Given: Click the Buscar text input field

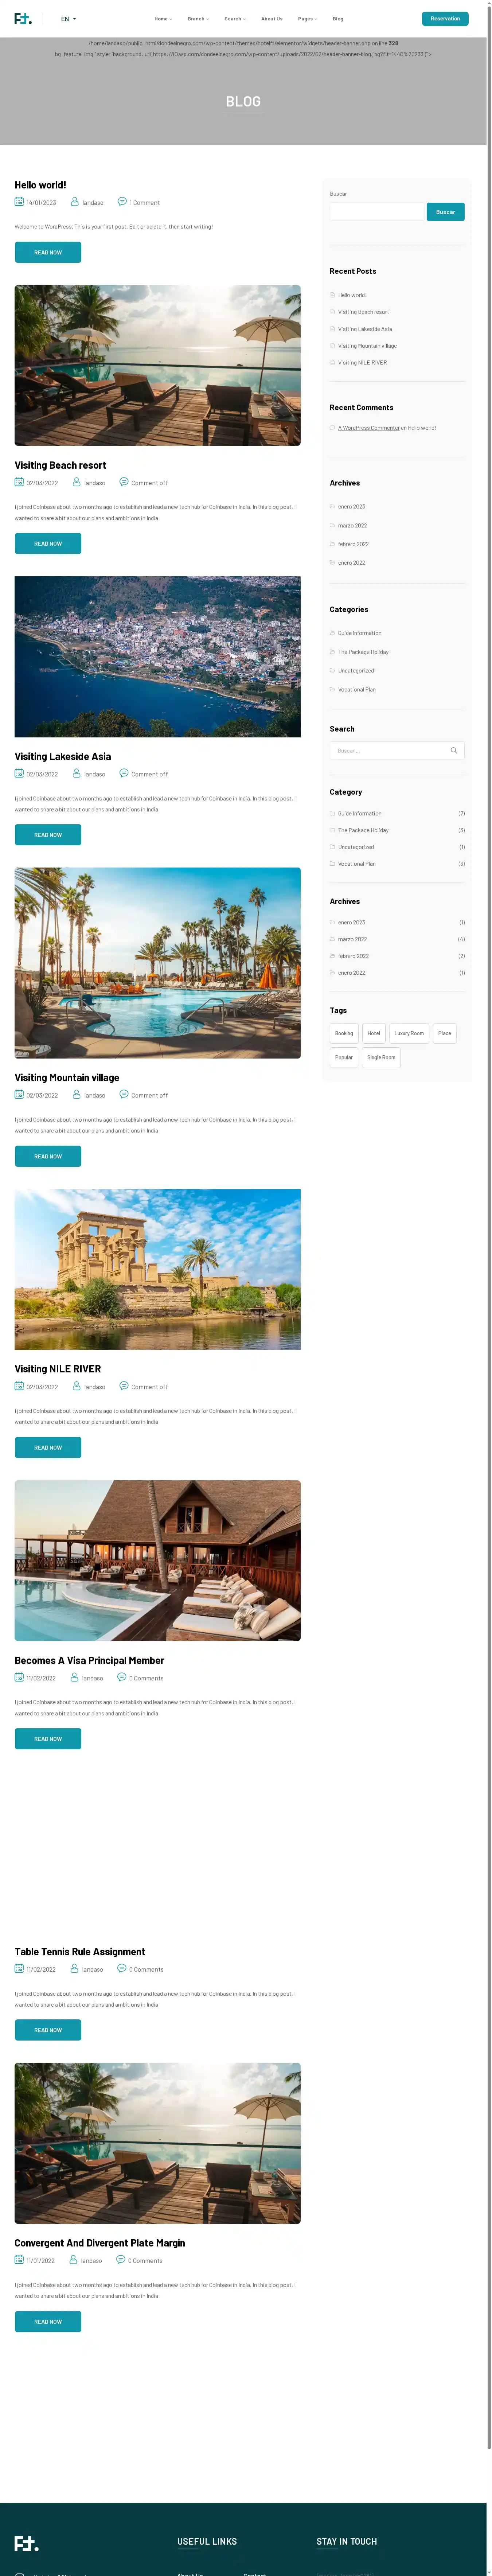Looking at the screenshot, I should 377,212.
